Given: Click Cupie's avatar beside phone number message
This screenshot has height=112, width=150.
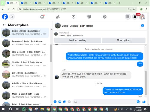Looking at the screenshot, I should pyautogui.click(x=57, y=77).
